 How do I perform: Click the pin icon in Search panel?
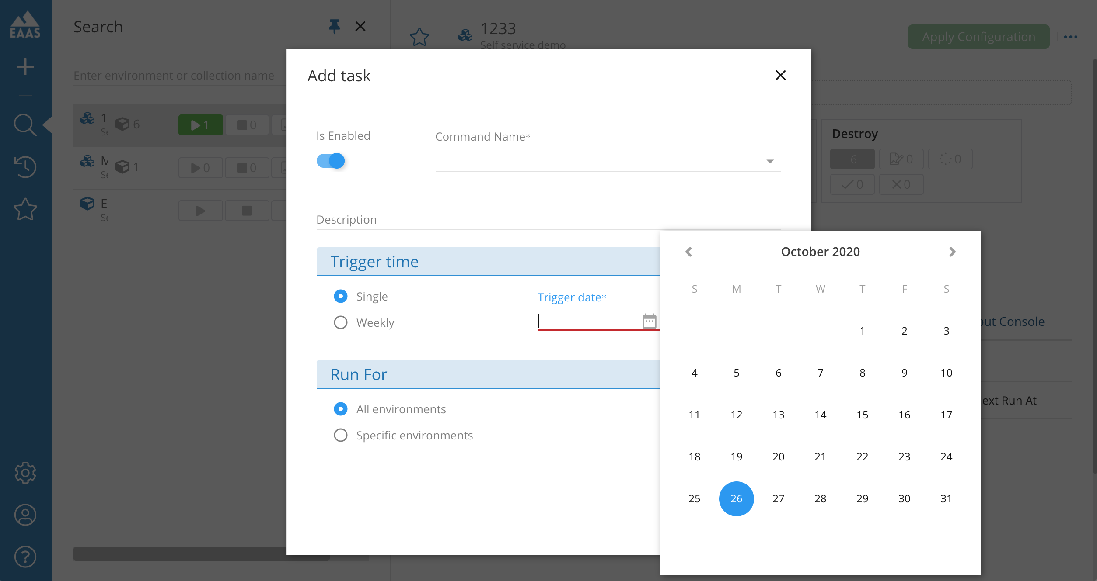pos(334,27)
